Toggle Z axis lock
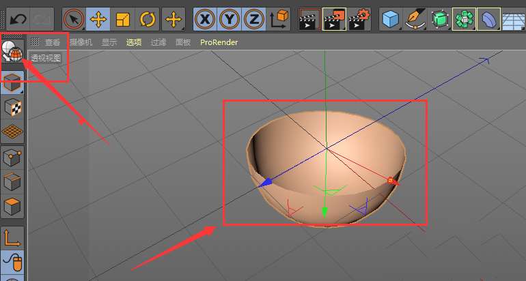The width and height of the screenshot is (526, 281). pyautogui.click(x=254, y=19)
